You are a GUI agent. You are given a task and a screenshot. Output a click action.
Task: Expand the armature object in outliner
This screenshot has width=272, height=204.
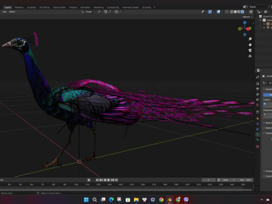(x=264, y=24)
